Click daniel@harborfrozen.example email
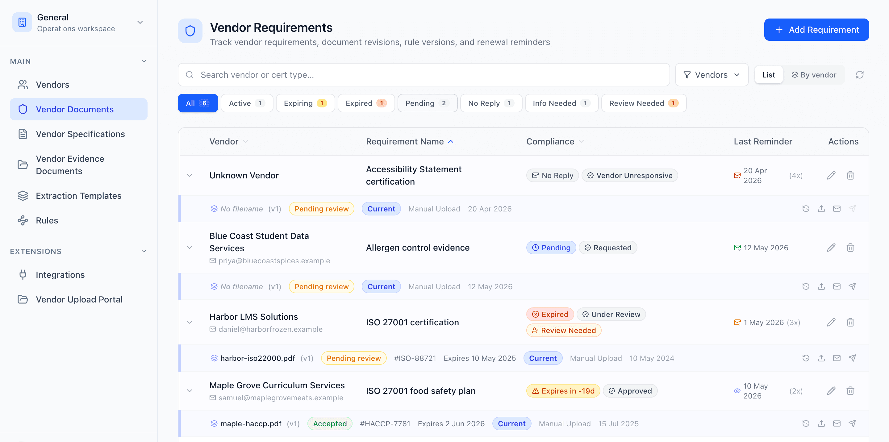889x442 pixels. [270, 329]
